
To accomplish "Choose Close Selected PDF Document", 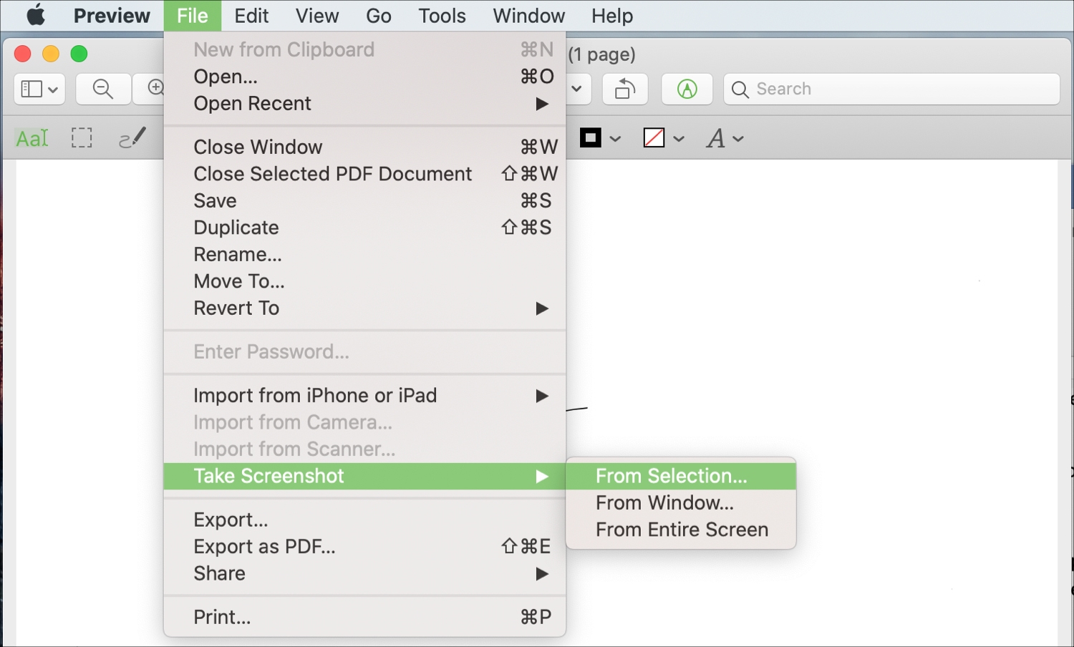I will (364, 174).
